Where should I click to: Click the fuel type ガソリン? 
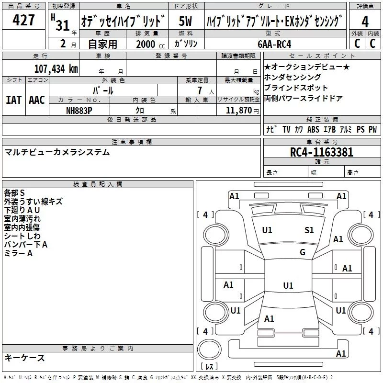point(186,44)
